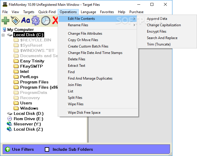
Task: Click the blue gear settings toolbar icon
Action: pos(36,20)
